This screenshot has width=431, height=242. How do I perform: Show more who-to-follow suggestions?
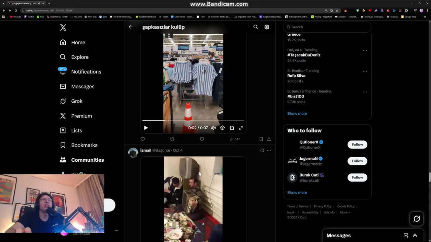[x=297, y=193]
